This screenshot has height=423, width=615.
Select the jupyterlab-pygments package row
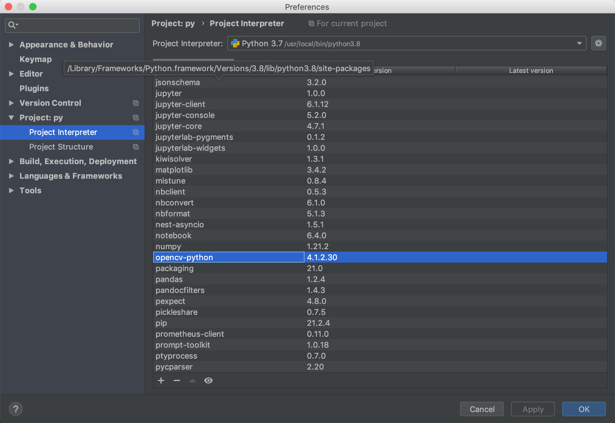tap(380, 137)
